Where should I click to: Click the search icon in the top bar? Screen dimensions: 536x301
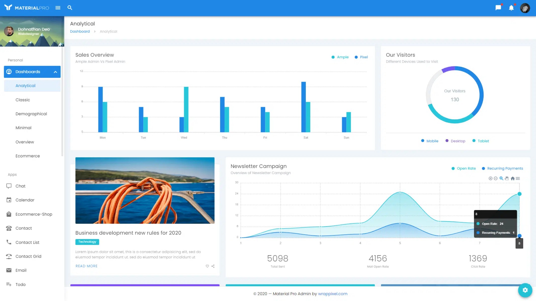tap(70, 8)
